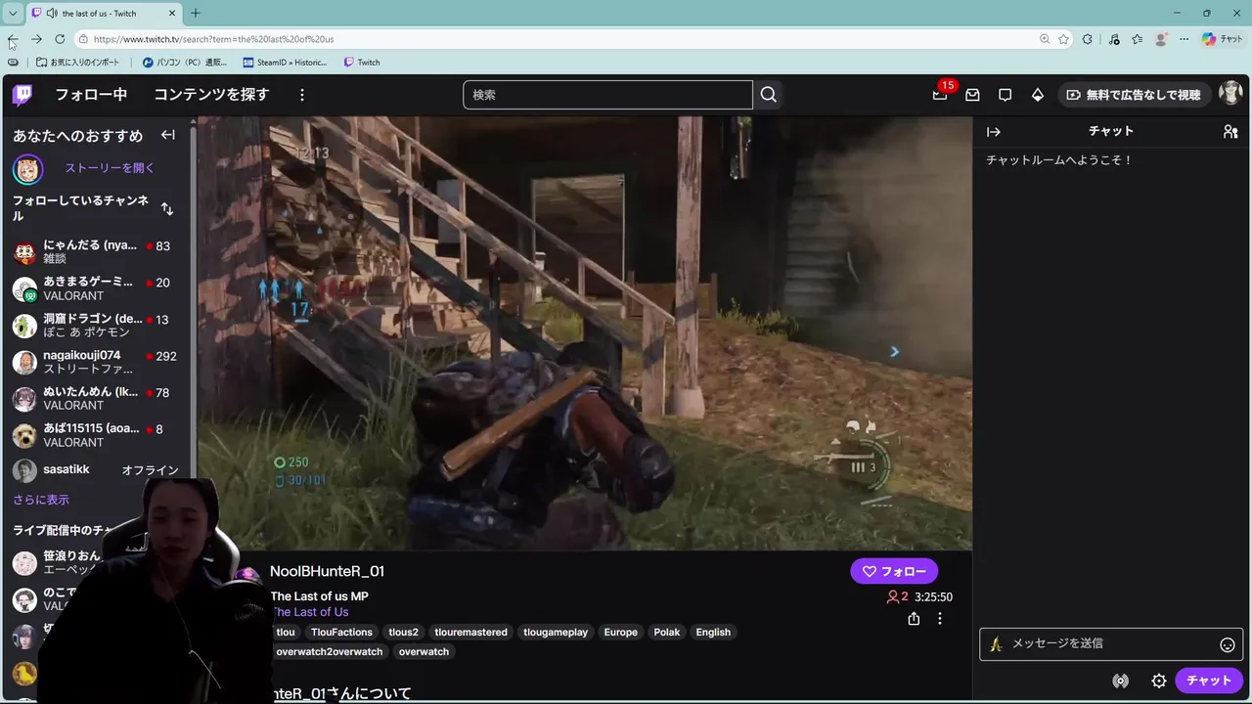Open the Bits banana icon in chat box
The height and width of the screenshot is (704, 1252).
point(996,643)
